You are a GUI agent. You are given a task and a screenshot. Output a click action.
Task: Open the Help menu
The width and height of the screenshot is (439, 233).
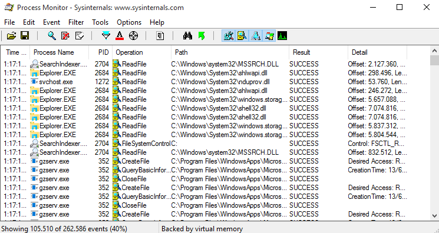click(x=157, y=22)
